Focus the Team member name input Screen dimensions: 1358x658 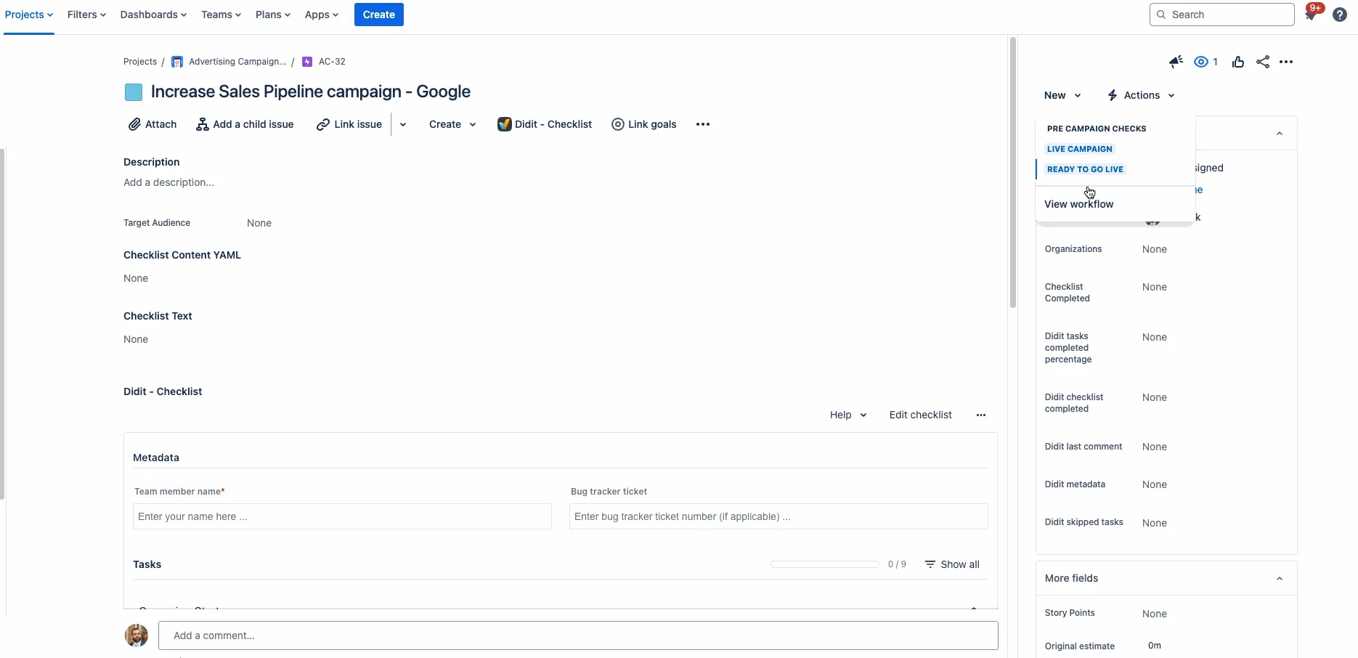[342, 516]
